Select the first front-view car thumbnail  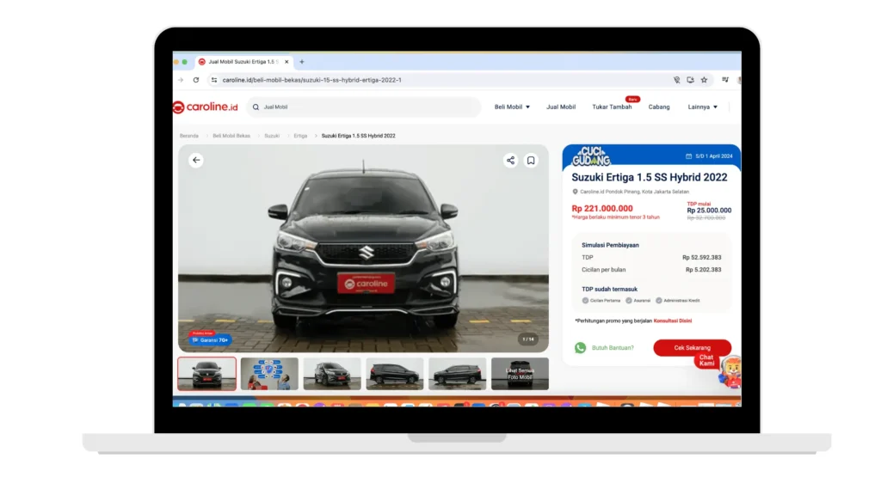click(206, 374)
